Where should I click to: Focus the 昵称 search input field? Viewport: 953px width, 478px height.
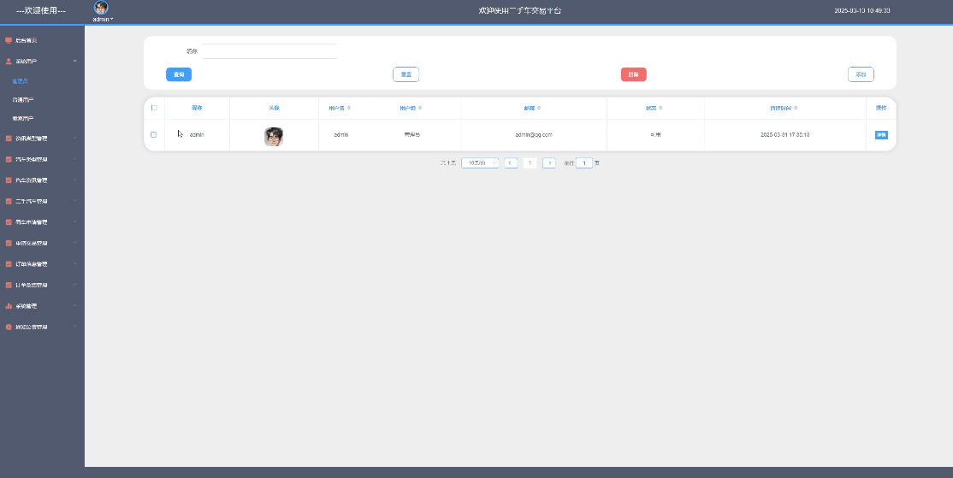click(269, 51)
